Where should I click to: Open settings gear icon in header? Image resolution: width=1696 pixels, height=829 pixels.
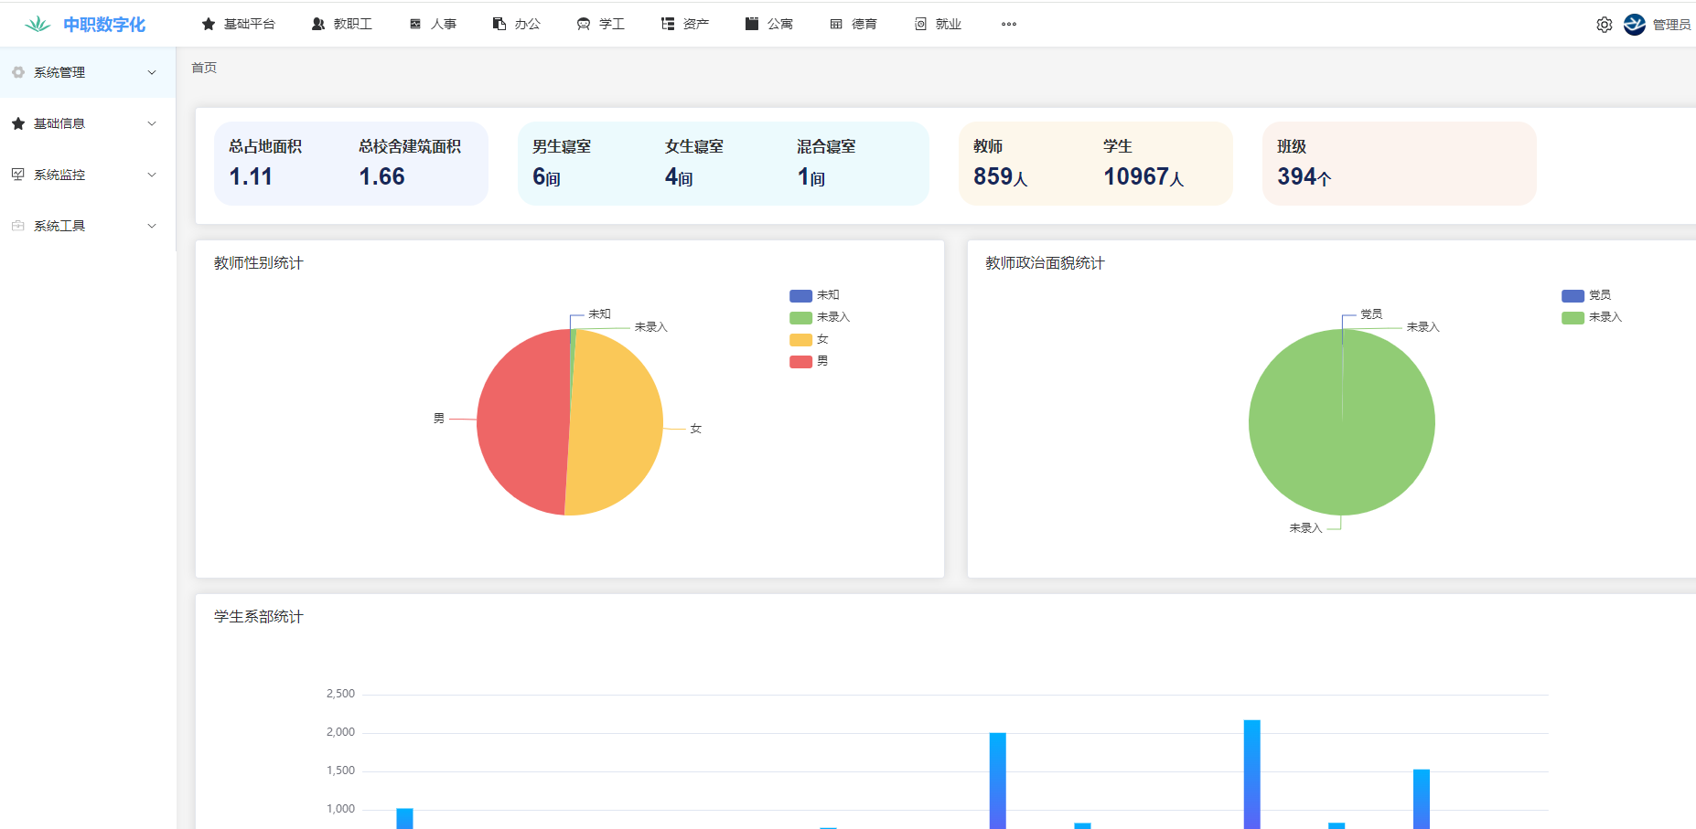(1604, 25)
